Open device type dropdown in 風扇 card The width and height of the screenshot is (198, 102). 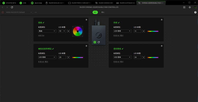[x=47, y=31]
